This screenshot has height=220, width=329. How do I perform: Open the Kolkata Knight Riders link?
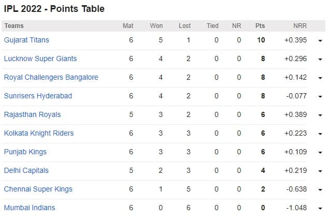39,133
